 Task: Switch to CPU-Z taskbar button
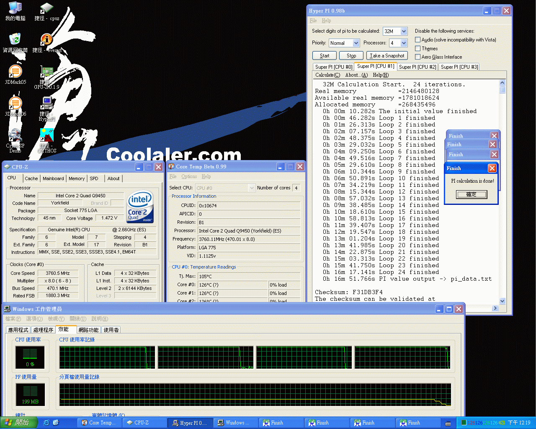pos(144,423)
